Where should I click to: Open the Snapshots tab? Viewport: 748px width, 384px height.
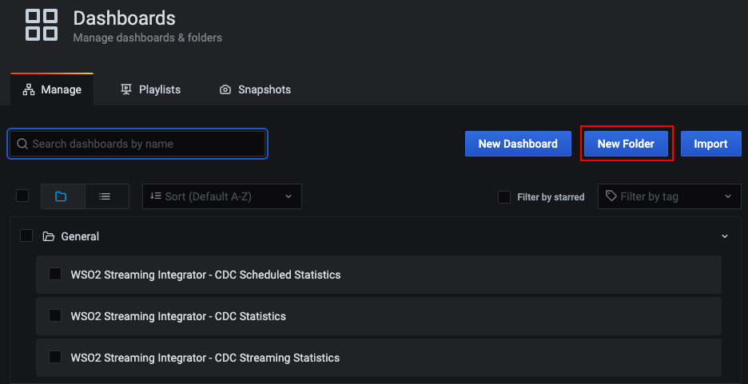[255, 89]
